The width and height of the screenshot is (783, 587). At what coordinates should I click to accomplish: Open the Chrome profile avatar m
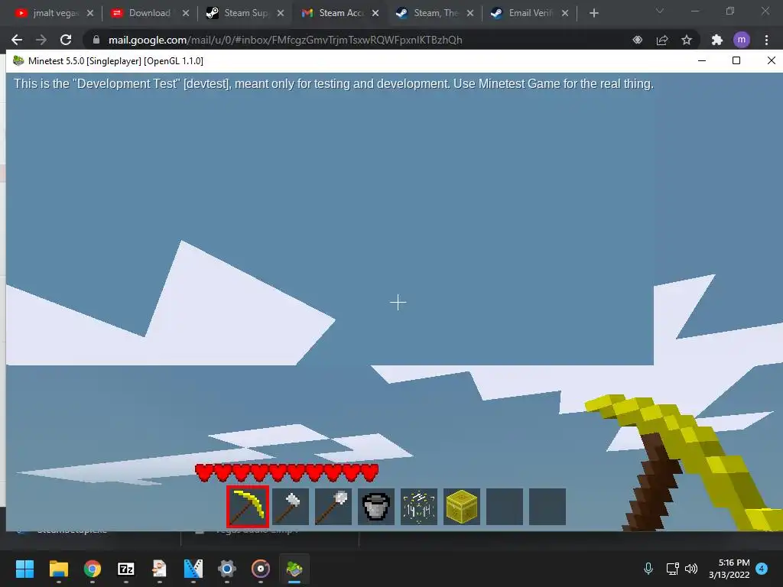pyautogui.click(x=742, y=40)
